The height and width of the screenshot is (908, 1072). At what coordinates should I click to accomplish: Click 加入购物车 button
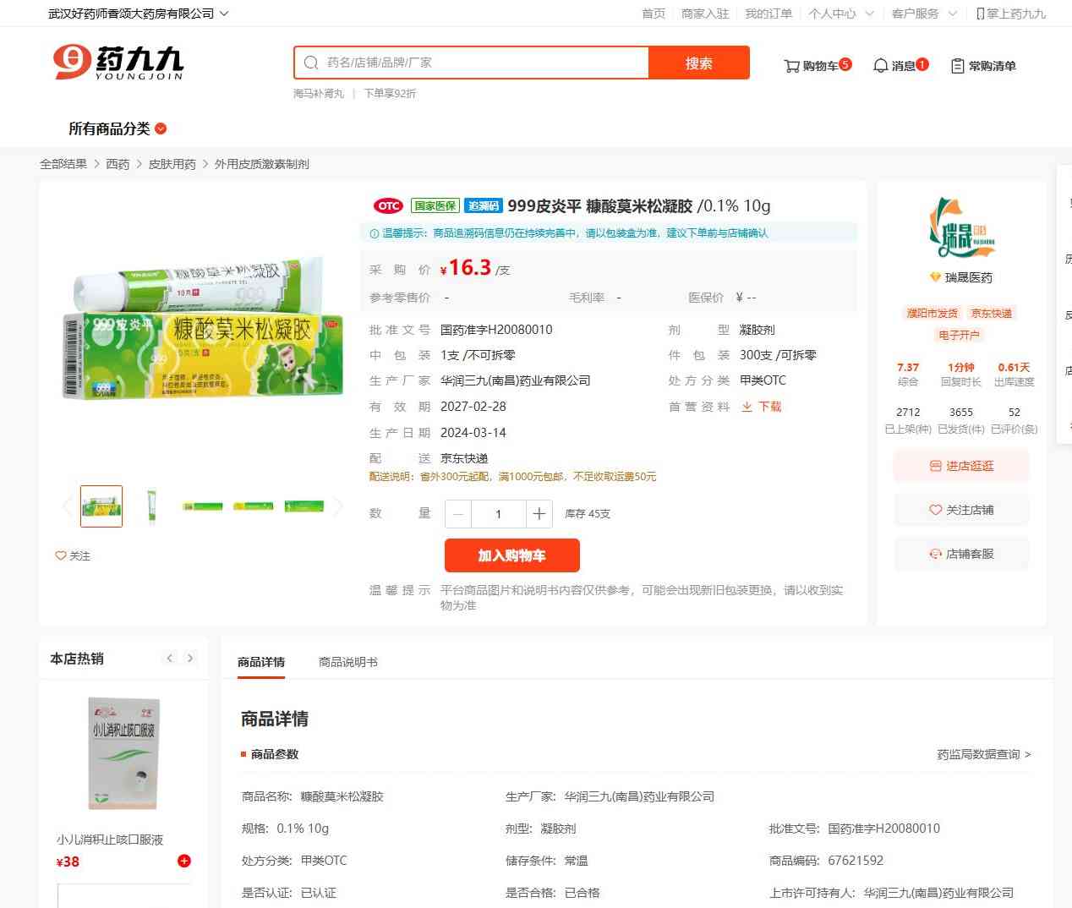tap(512, 555)
